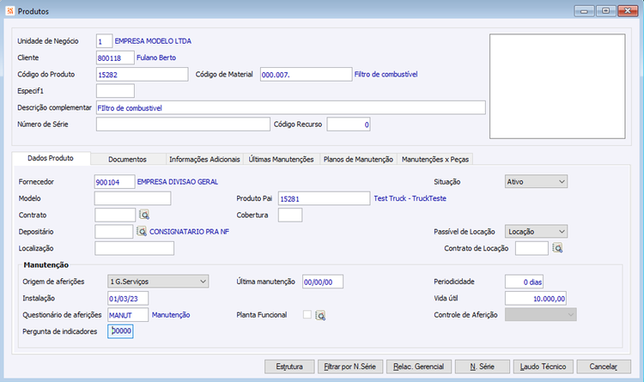Open the Últimas Manutenções tab
The width and height of the screenshot is (644, 382).
coord(282,160)
